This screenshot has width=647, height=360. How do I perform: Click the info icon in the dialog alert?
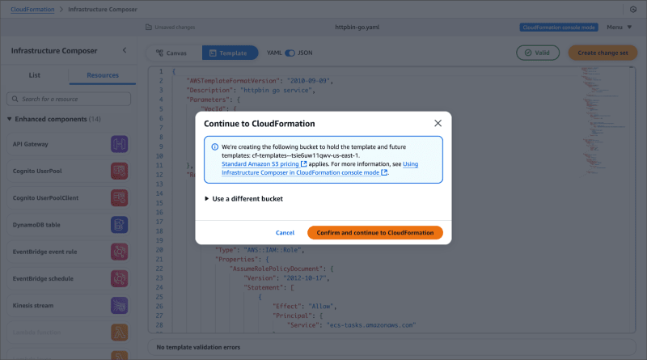click(x=214, y=147)
